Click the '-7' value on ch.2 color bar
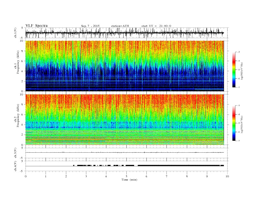This screenshot has height=198, width=256. pyautogui.click(x=238, y=141)
